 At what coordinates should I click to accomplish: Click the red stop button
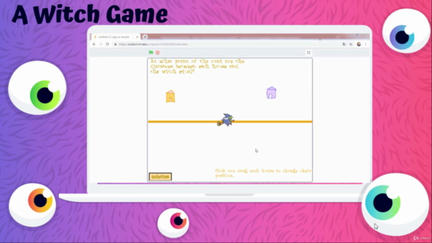[x=157, y=53]
